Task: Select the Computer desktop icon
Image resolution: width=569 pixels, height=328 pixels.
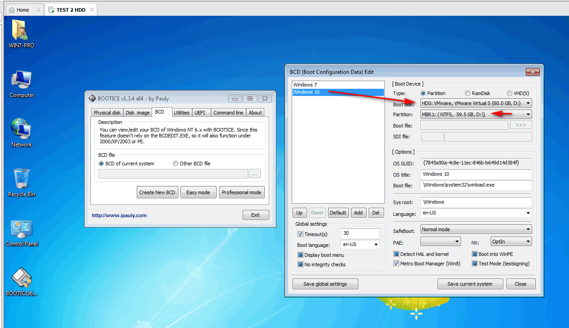Action: (x=21, y=84)
